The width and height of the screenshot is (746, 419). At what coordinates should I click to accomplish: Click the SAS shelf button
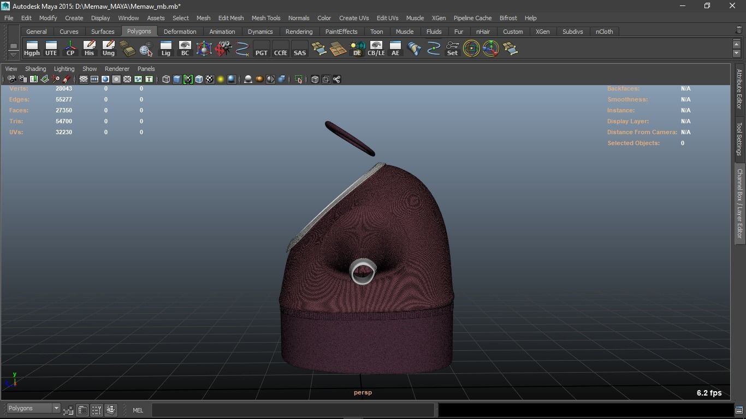[299, 49]
